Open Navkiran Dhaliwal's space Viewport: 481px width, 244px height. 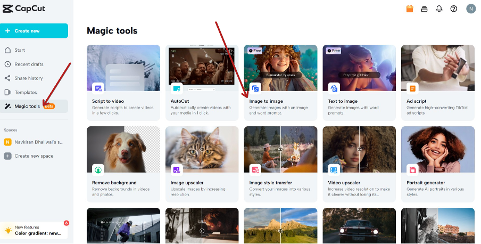tap(34, 142)
